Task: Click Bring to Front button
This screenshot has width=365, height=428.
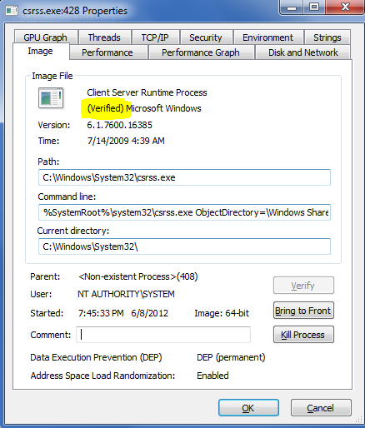Action: [x=303, y=311]
